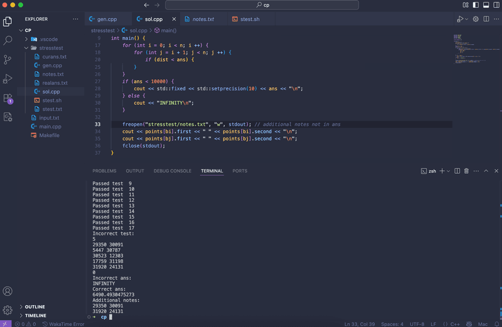Open the new terminal launch profile dropdown
The width and height of the screenshot is (502, 327).
tap(449, 171)
